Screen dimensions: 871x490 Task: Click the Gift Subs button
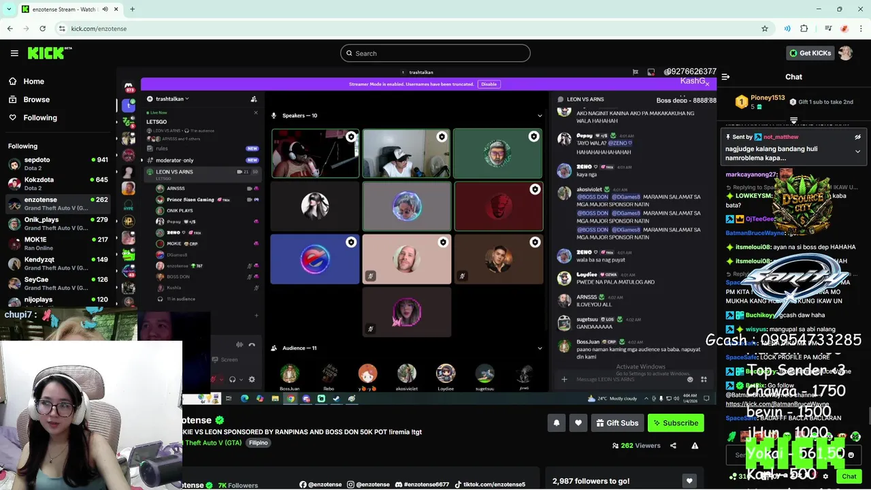pos(617,423)
